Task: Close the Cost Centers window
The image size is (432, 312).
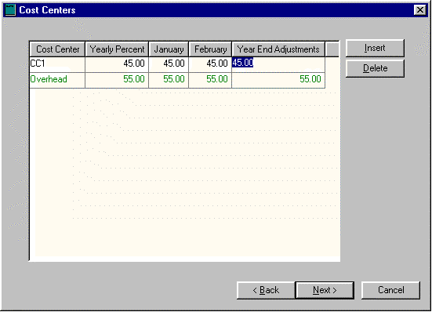Action: [420, 10]
